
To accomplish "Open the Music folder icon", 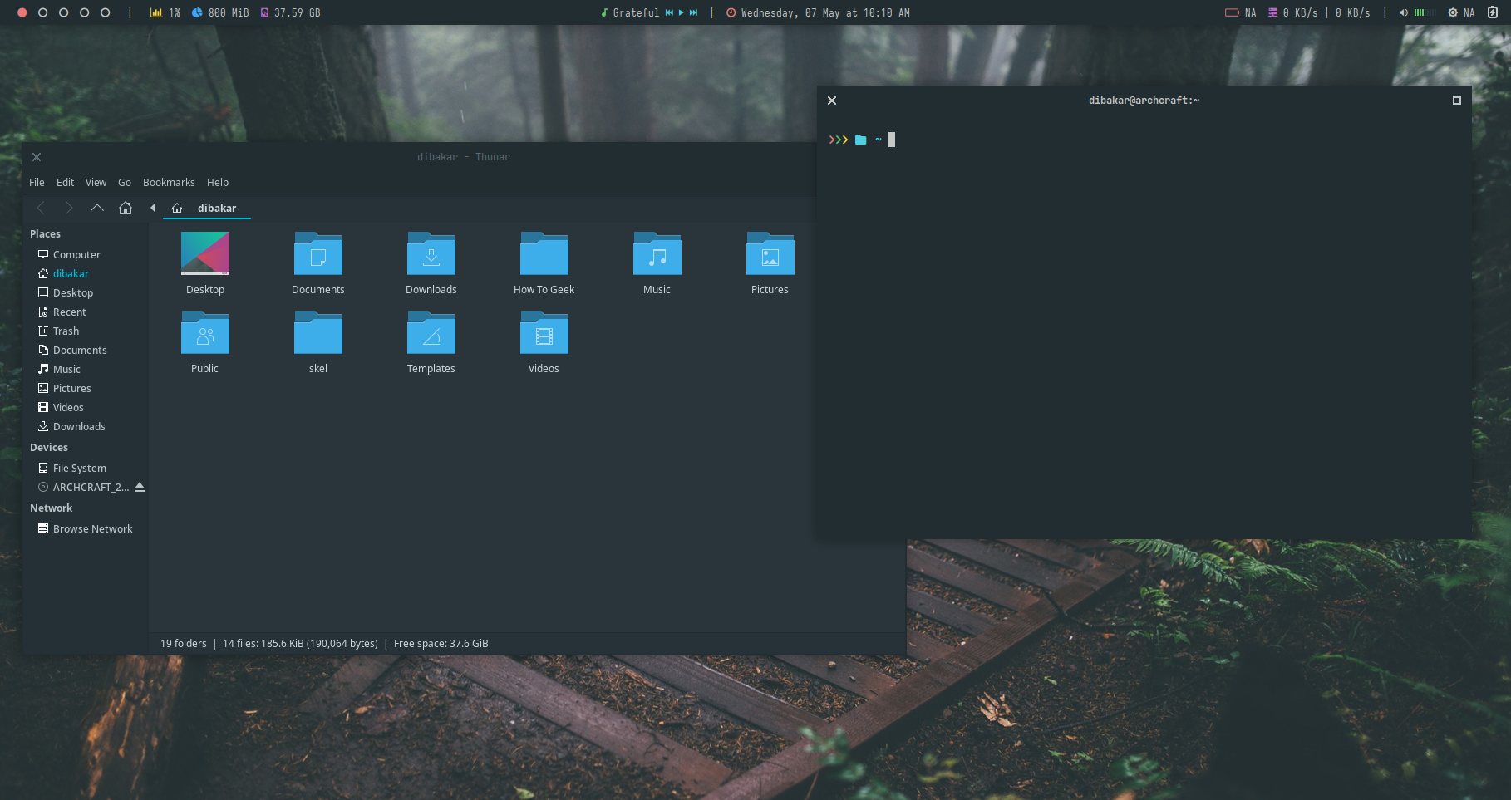I will pyautogui.click(x=657, y=255).
